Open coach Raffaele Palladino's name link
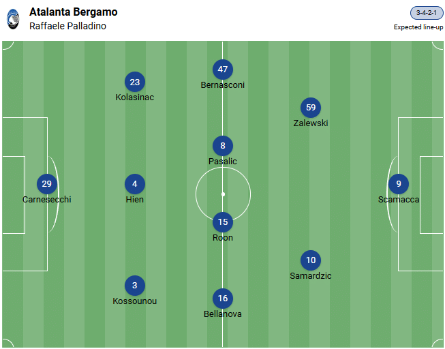Screen dimensions: 445x349 tap(67, 26)
